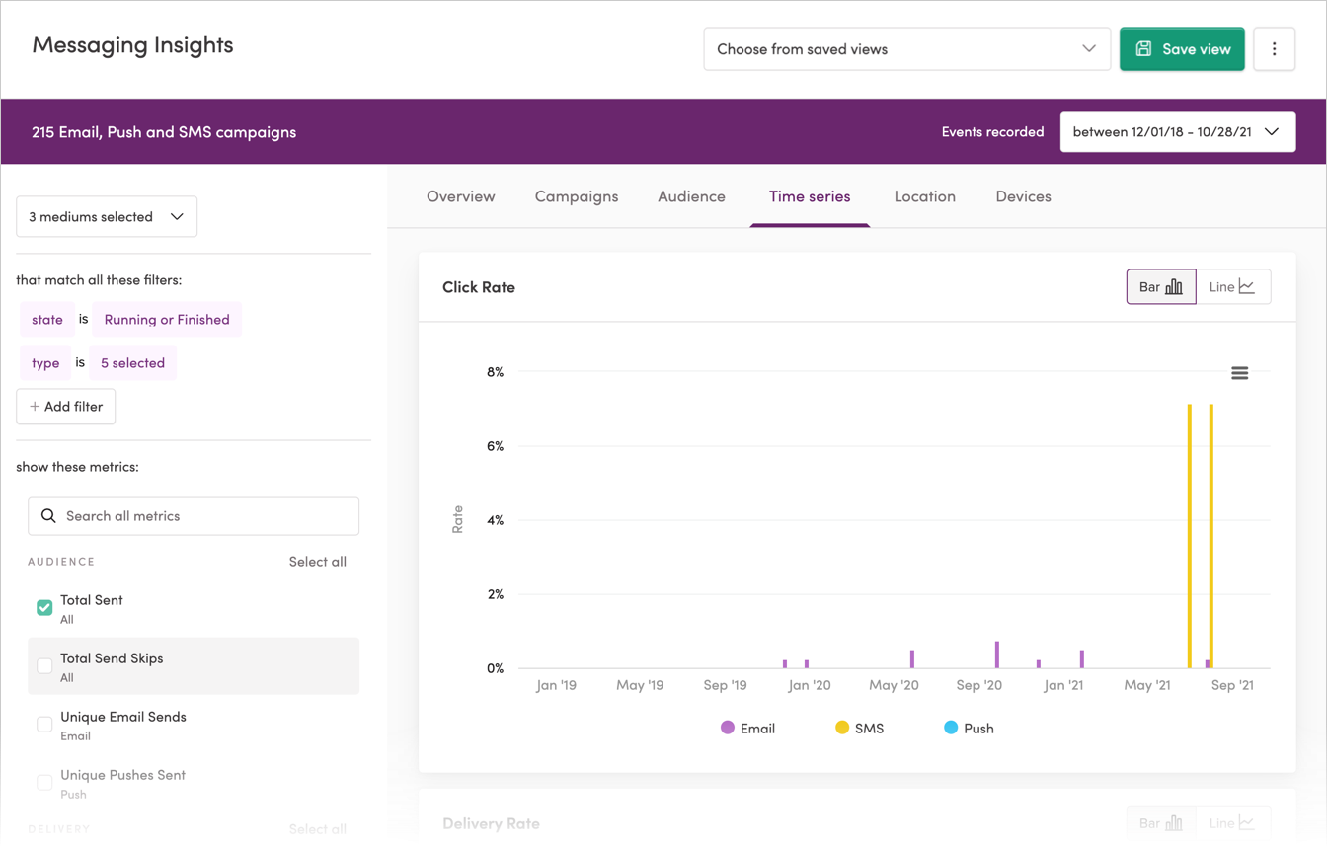Click the Sep '21 axis label
The width and height of the screenshot is (1327, 847).
click(1232, 684)
